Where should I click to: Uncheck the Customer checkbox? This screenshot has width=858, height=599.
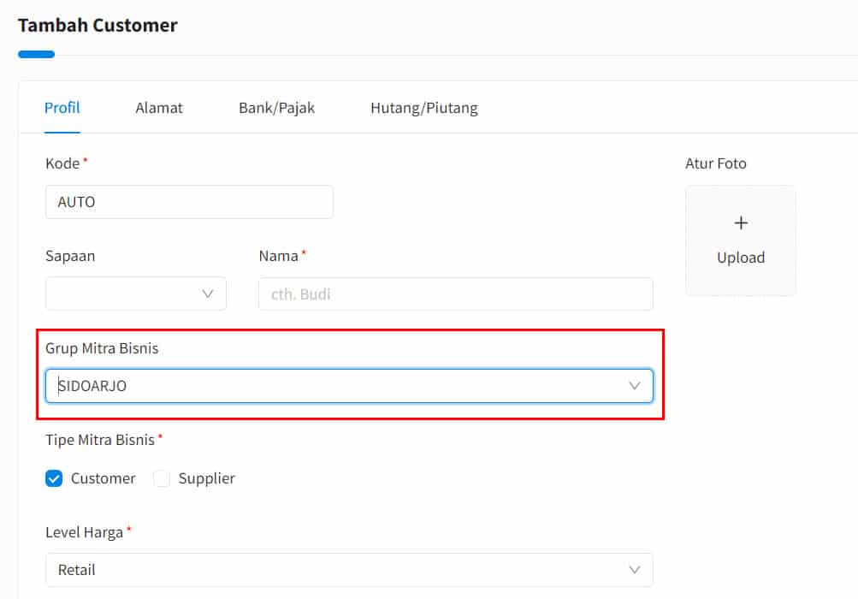(x=54, y=478)
